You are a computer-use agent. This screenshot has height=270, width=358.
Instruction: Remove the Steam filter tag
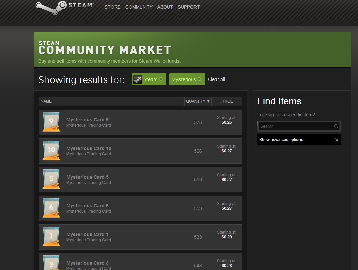tap(161, 79)
